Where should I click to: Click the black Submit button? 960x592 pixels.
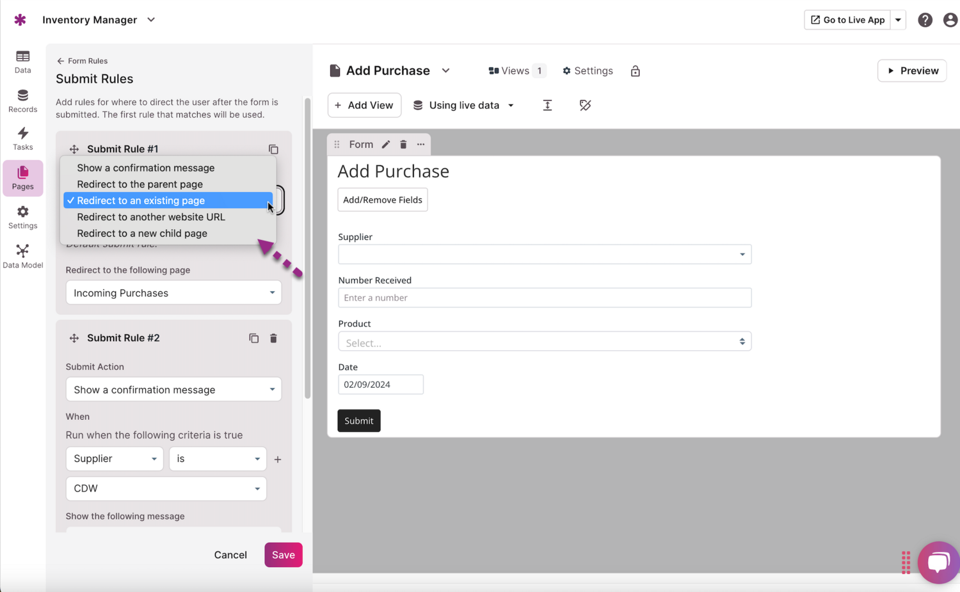click(x=359, y=420)
